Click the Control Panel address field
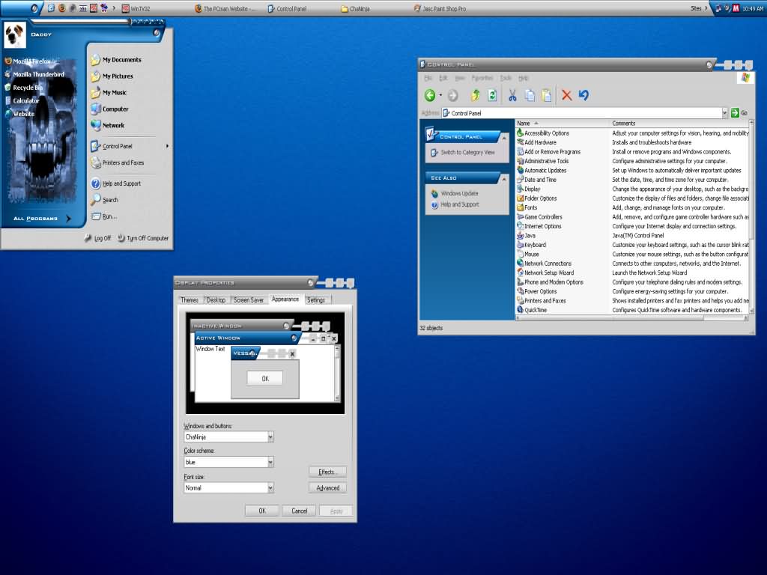 click(581, 113)
